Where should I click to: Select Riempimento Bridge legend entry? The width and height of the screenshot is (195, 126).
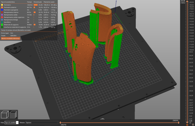pyautogui.click(x=11, y=19)
